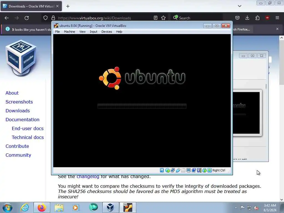The height and width of the screenshot is (213, 284).
Task: Reload the Firefox page
Action: (x=27, y=18)
